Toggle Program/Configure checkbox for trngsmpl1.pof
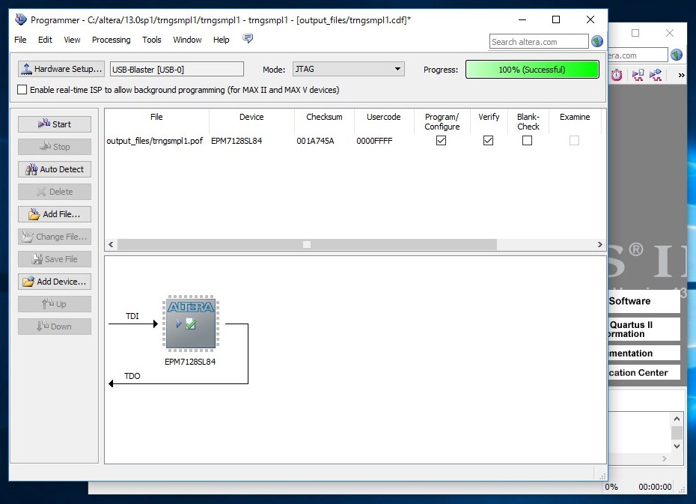Screen dimensions: 696x504 (x=442, y=140)
